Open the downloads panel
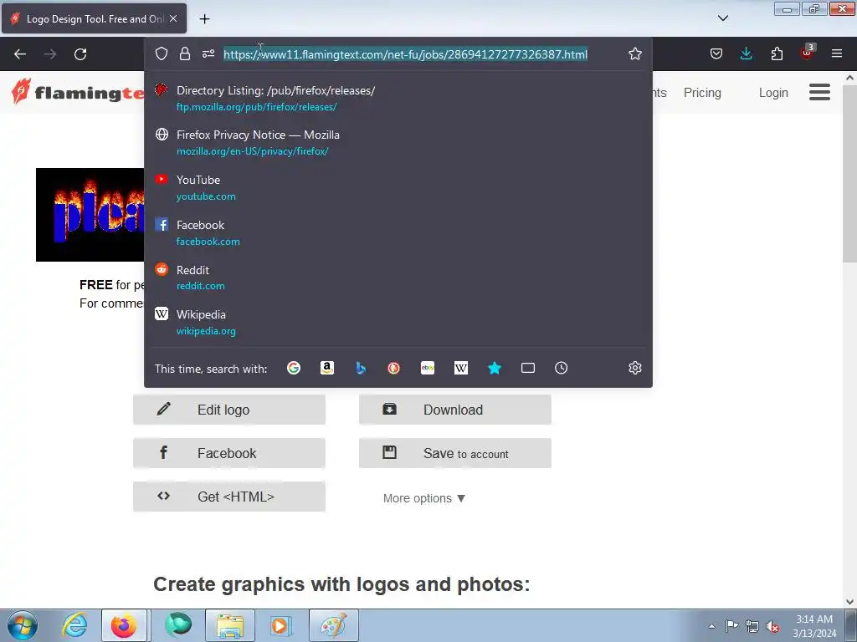 click(746, 53)
